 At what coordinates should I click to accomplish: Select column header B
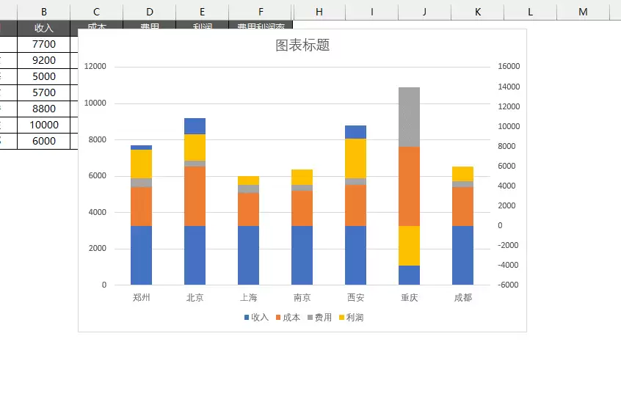click(x=44, y=12)
